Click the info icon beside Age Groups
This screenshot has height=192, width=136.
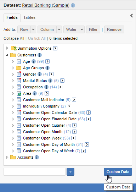(47, 68)
